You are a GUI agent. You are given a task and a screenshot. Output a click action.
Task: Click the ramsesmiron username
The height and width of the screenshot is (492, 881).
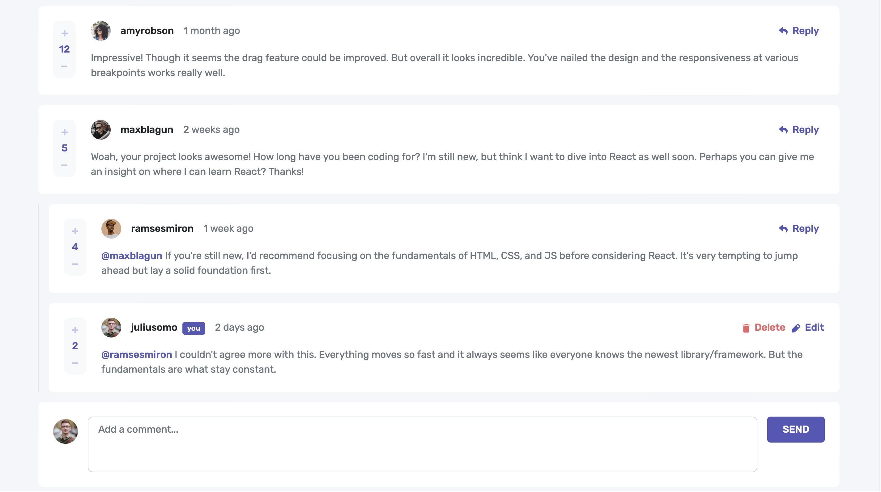(162, 228)
